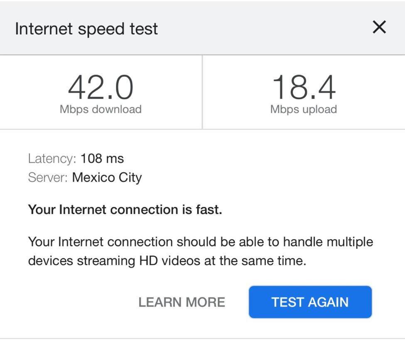
Task: Select the 18.4 upload speed number
Action: [x=304, y=88]
